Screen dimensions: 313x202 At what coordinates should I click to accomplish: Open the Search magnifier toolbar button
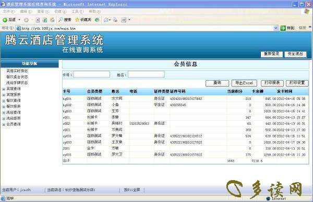pyautogui.click(x=65, y=20)
